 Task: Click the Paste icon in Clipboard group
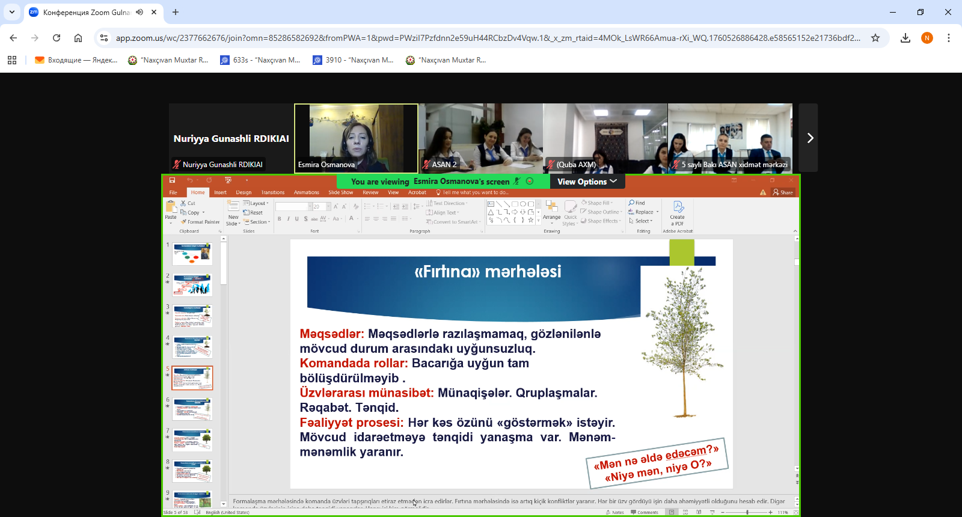pos(171,208)
